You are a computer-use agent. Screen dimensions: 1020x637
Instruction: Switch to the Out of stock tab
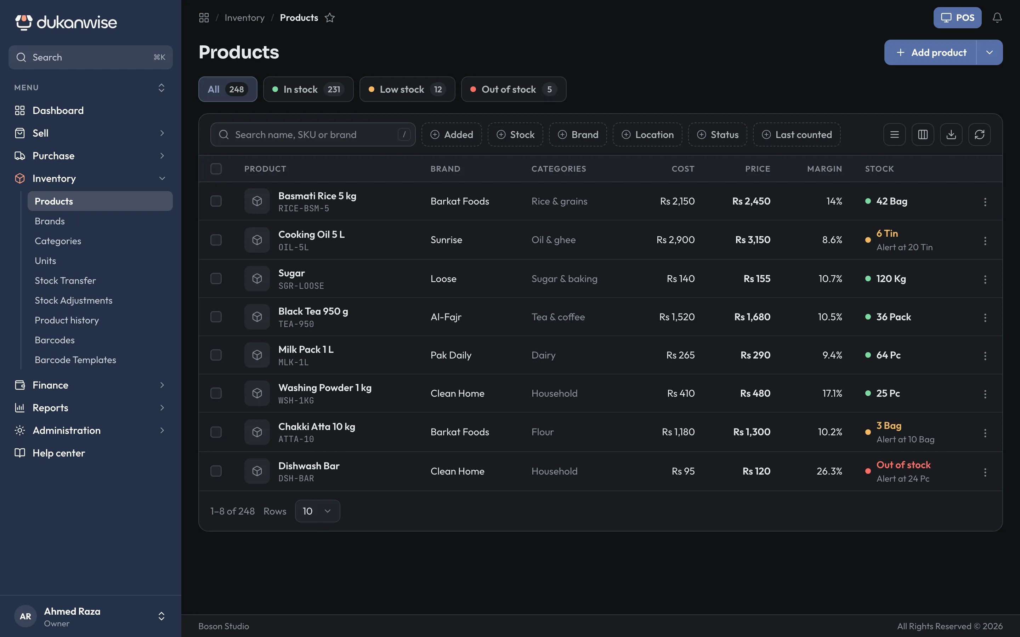click(514, 89)
